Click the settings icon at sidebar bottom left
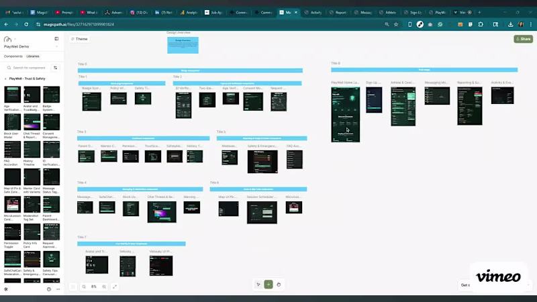The width and height of the screenshot is (537, 302). pyautogui.click(x=6, y=289)
